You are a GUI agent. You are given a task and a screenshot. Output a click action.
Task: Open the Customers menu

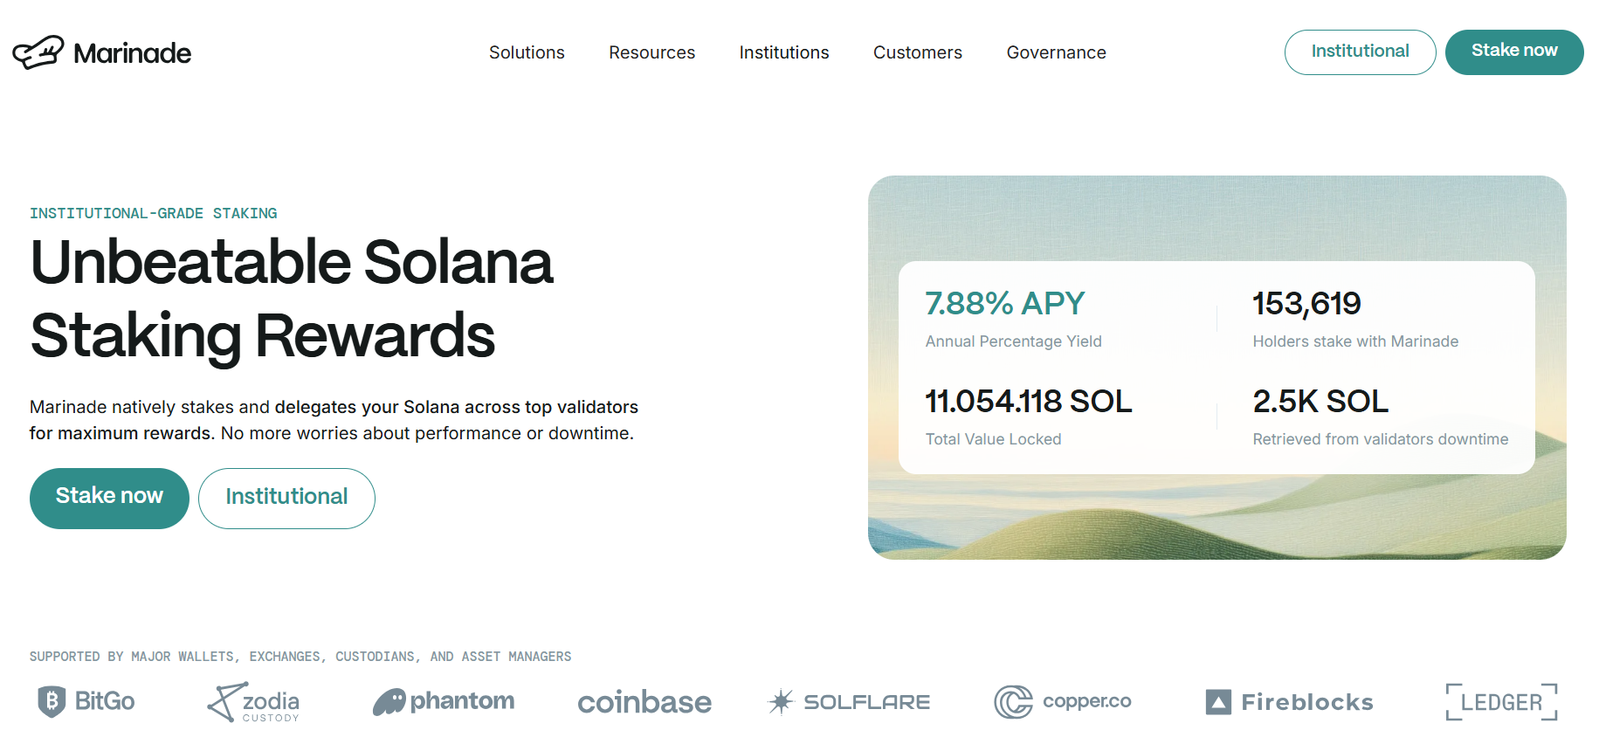(917, 52)
